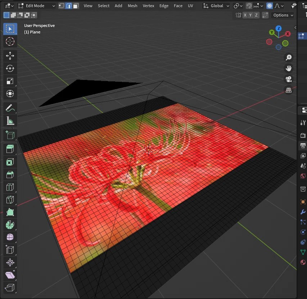Toggle X axis mesh symmetry

coord(245,15)
